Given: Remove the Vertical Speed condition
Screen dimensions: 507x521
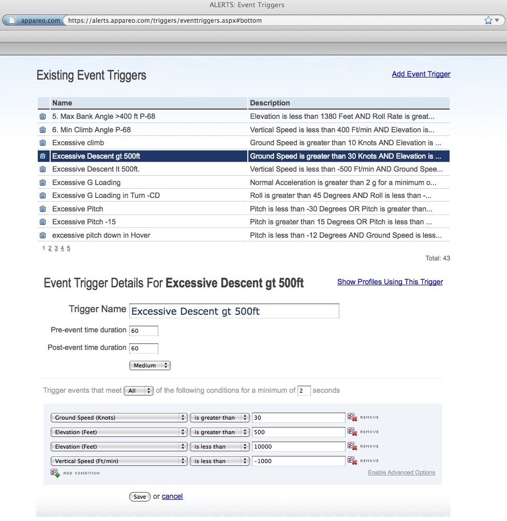Looking at the screenshot, I should click(351, 461).
